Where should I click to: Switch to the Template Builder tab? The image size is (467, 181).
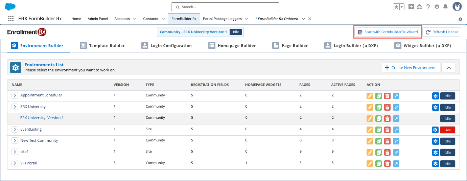[102, 46]
